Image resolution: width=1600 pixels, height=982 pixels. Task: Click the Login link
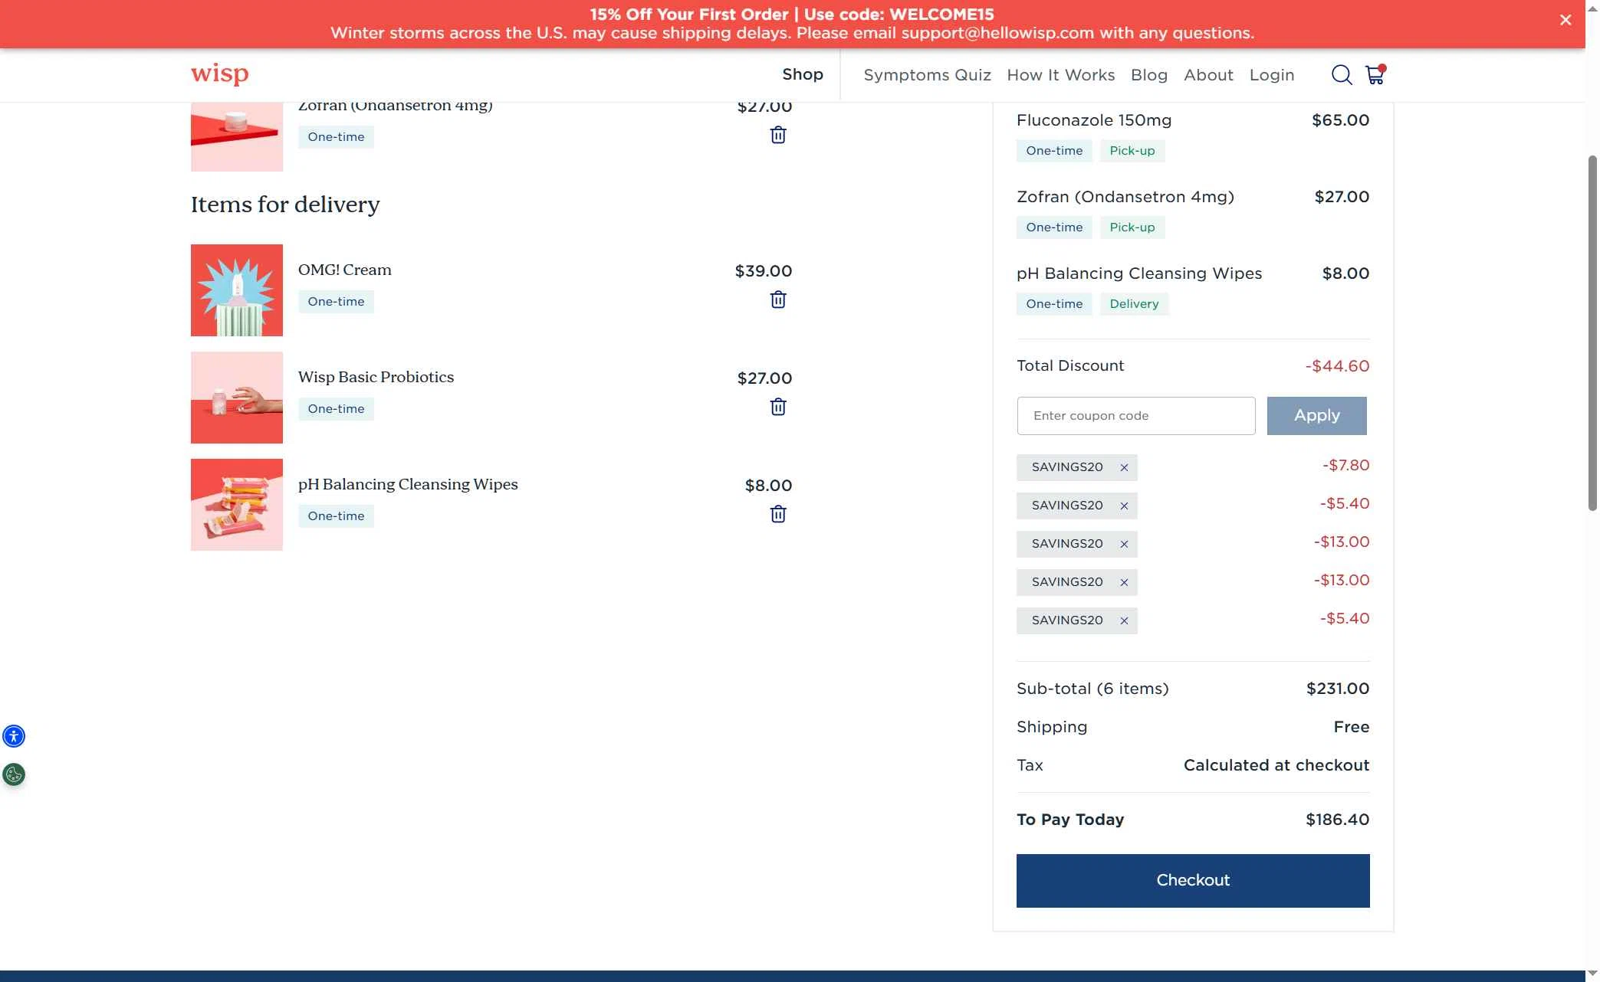tap(1271, 75)
